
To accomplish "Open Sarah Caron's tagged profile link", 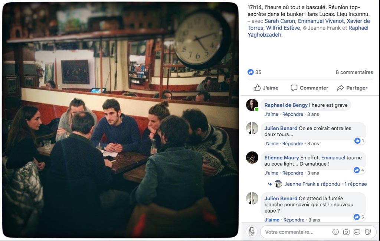I will 280,21.
